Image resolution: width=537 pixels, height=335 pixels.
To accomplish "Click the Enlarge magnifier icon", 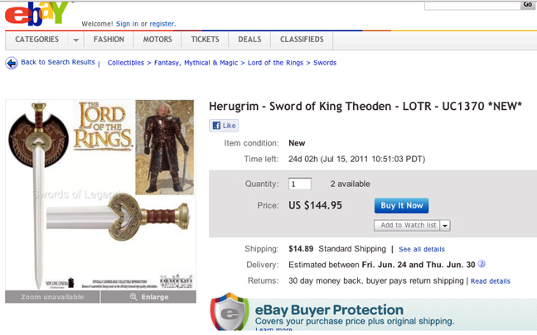I will [133, 297].
